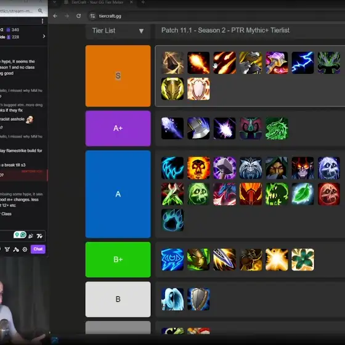Click the cow-head icon in chat toolbar
Screen dimensions: 345x345
(x=7, y=250)
